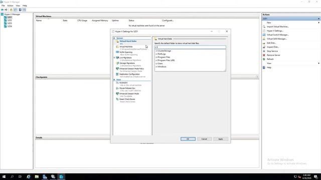Open the Keyboard user setting
The image size is (321, 180).
point(123,82)
